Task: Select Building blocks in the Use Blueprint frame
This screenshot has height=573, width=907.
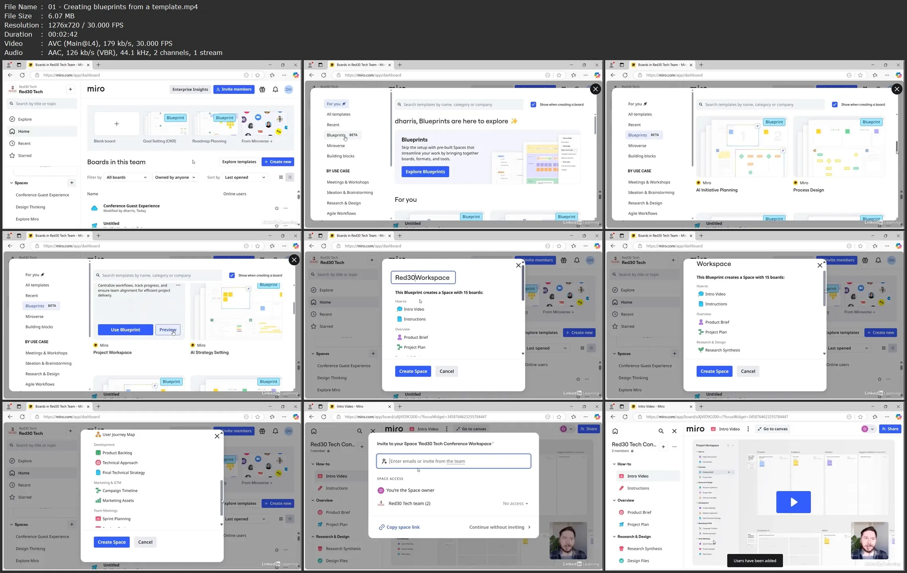Action: [x=39, y=327]
